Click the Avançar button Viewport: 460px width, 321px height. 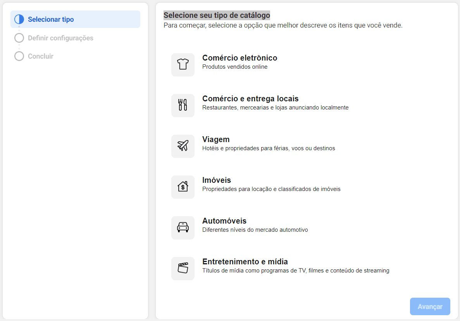click(x=430, y=306)
